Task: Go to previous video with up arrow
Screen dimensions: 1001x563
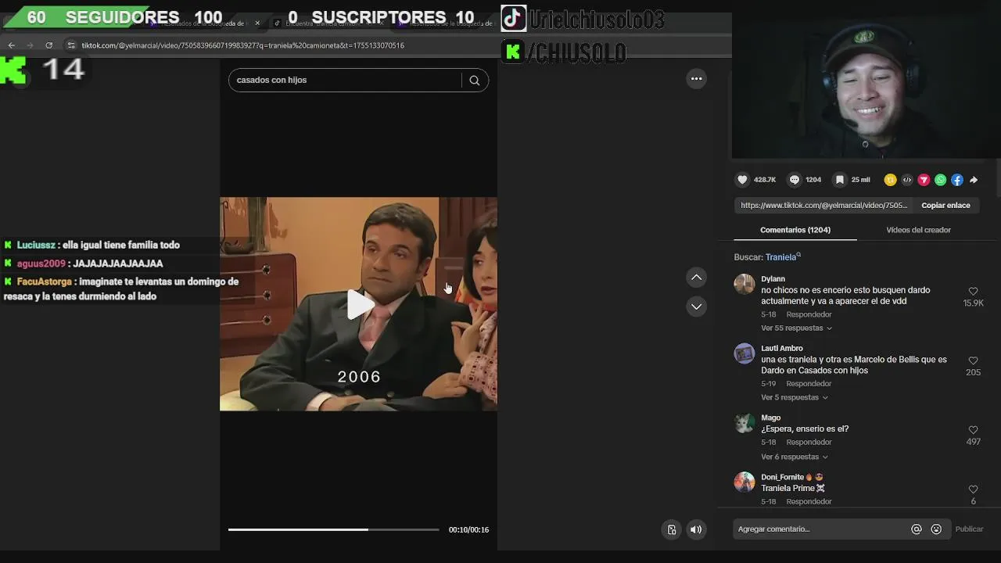Action: [x=696, y=278]
